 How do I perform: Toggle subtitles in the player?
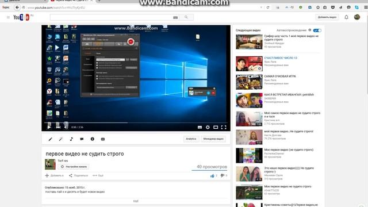tap(200, 127)
